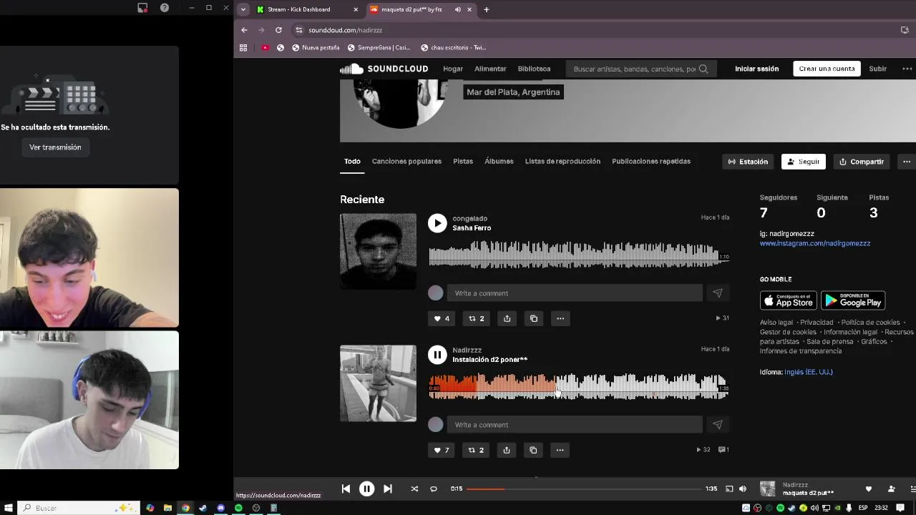Switch to Canciones populares tab
Screen dimensions: 916x515
pos(406,162)
